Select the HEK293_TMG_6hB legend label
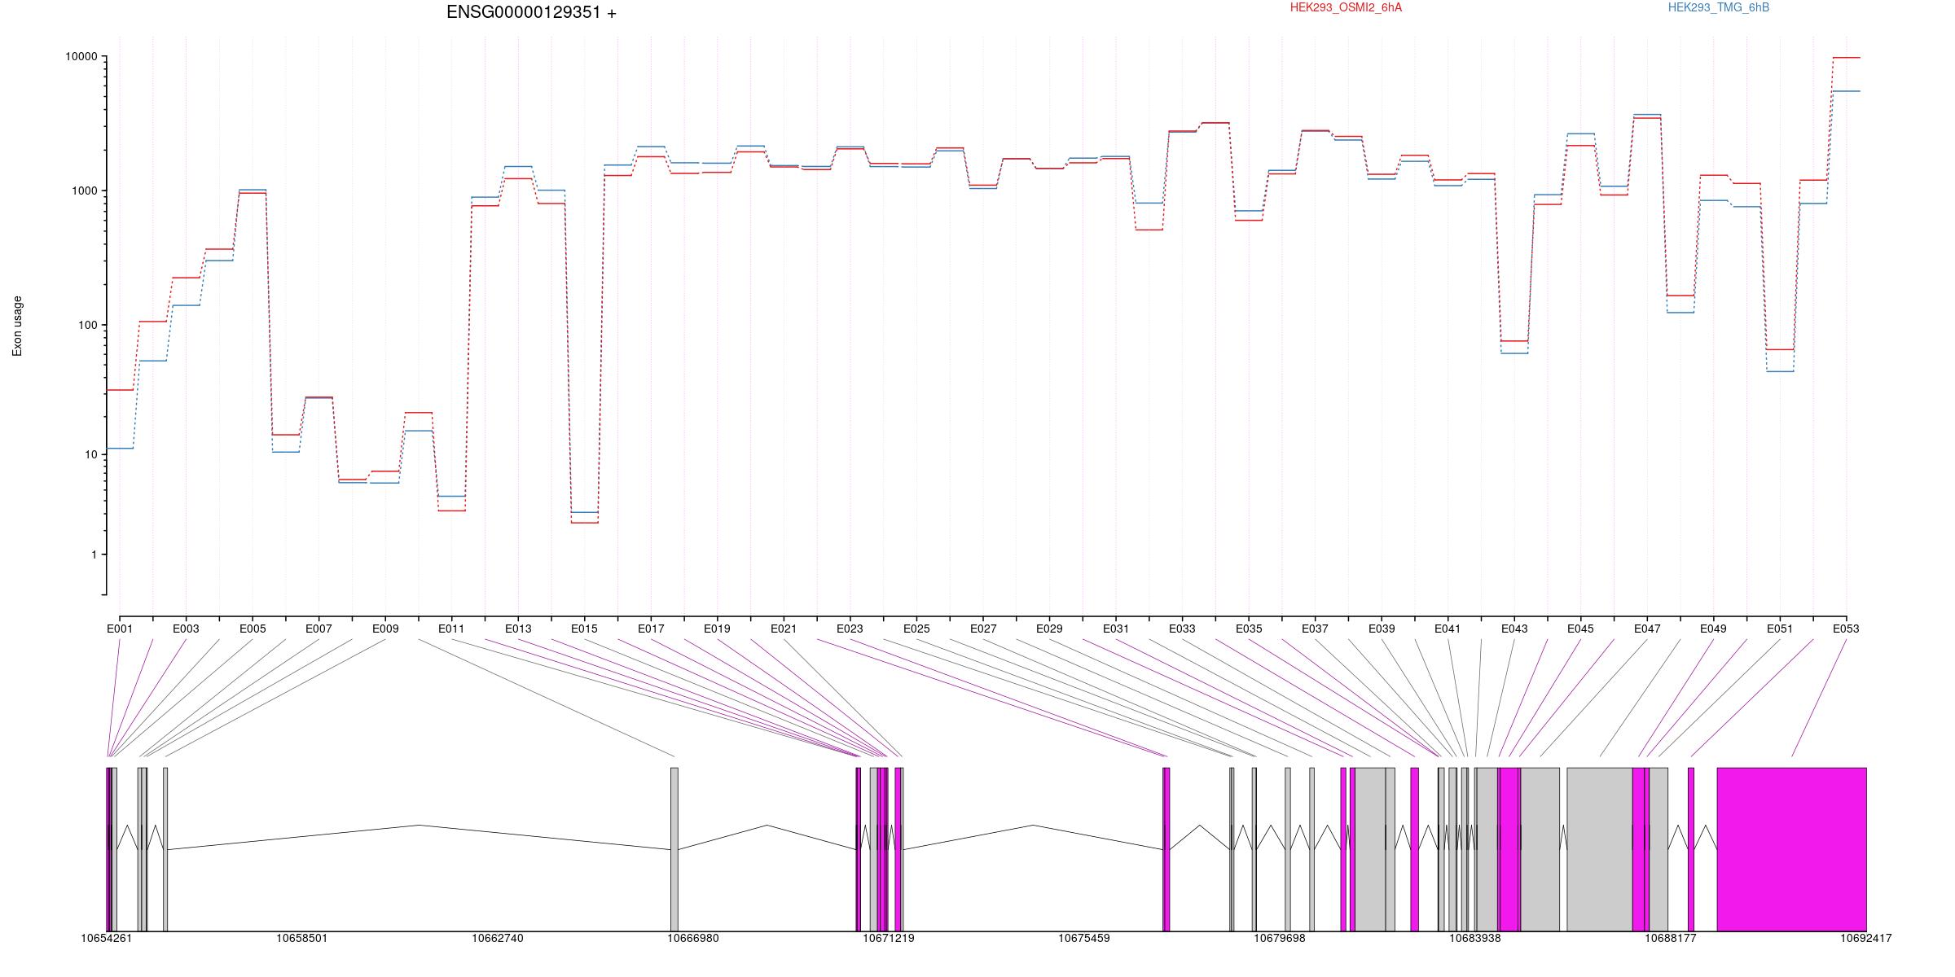This screenshot has height=977, width=1955. pyautogui.click(x=1719, y=7)
